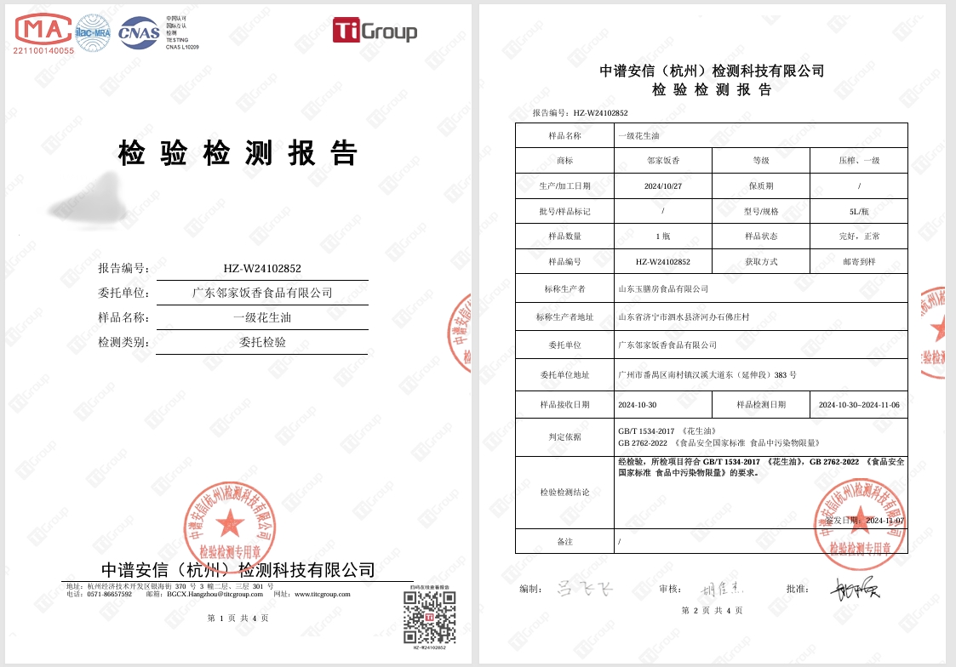Screen dimensions: 956x667
Task: Click the page indicator 第1页共4页
Action: 238,619
